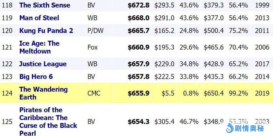Click the $672.8 worldwide gross of The Sixth Sense

coord(138,5)
